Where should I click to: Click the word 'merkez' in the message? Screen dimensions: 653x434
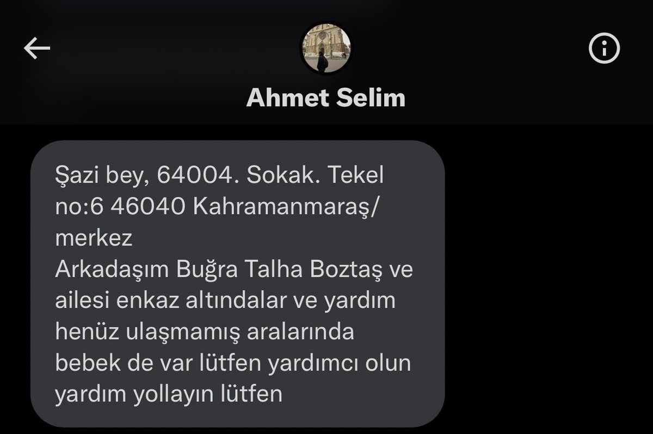(x=94, y=238)
